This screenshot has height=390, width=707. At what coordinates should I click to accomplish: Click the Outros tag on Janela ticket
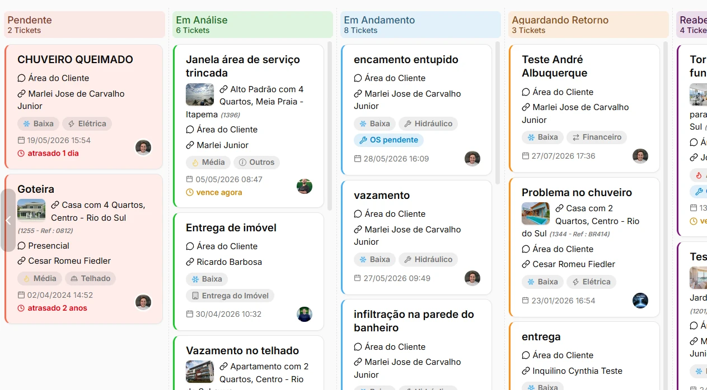[256, 163]
